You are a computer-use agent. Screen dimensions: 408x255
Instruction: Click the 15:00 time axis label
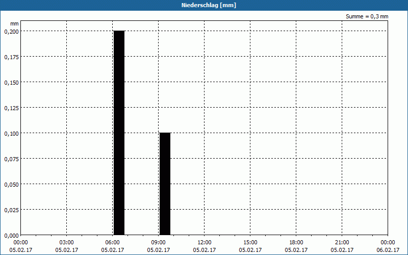(x=250, y=242)
